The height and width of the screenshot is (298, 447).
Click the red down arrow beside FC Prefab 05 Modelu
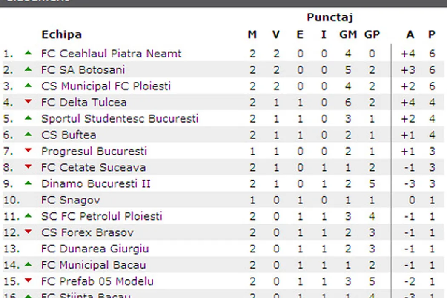click(x=28, y=281)
